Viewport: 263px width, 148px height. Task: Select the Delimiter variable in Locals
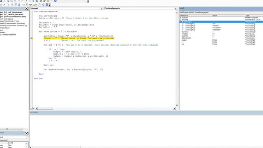click(x=185, y=36)
